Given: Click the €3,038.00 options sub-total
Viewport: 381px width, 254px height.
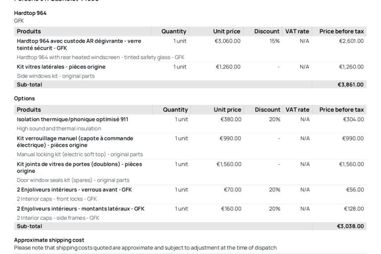Looking at the screenshot, I should [350, 226].
